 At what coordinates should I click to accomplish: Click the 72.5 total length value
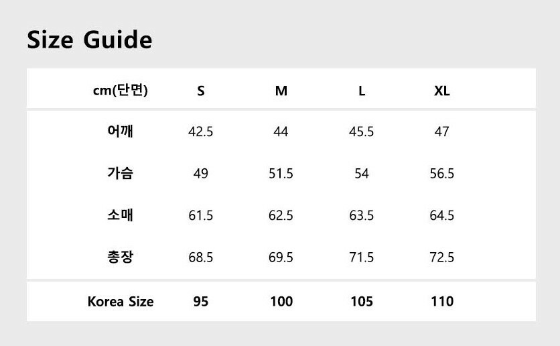[x=442, y=257]
